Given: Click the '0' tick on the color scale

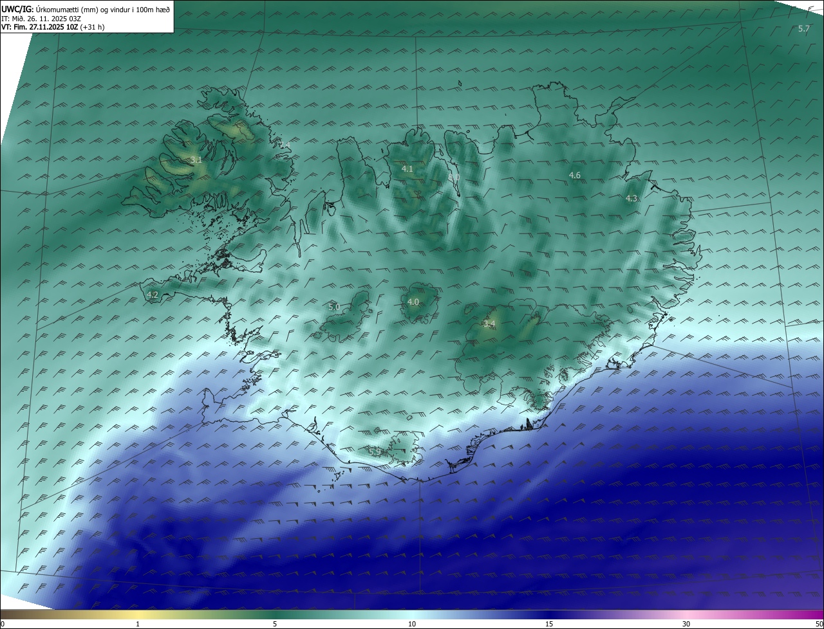Looking at the screenshot, I should [x=3, y=624].
